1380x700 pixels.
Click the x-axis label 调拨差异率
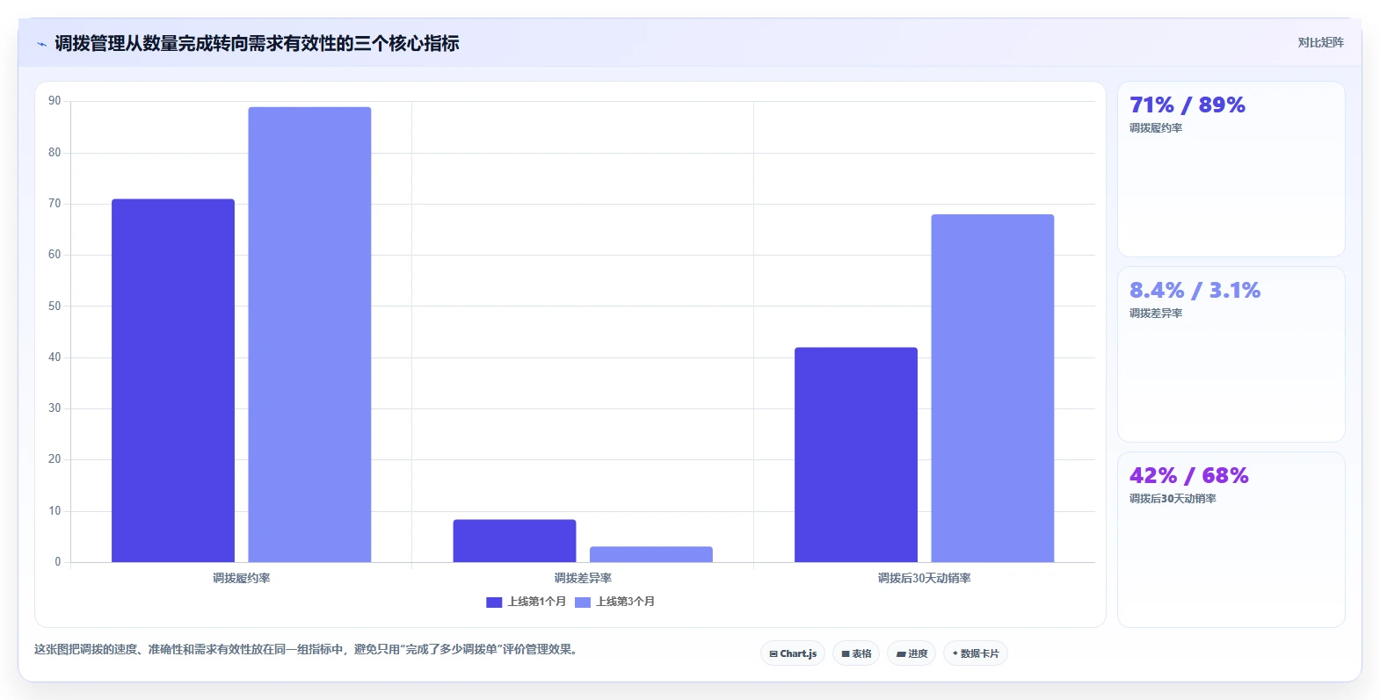click(x=583, y=578)
